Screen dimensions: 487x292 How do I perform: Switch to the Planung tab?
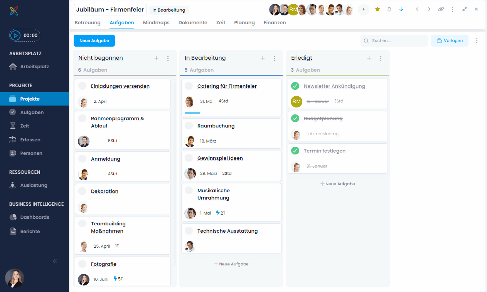click(x=244, y=23)
